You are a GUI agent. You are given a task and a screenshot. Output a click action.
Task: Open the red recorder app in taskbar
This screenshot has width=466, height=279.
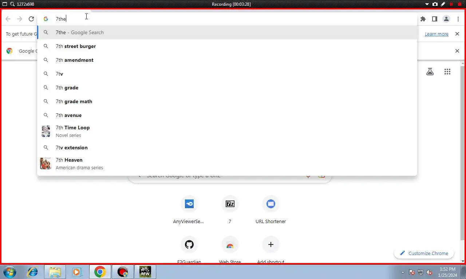(x=123, y=272)
